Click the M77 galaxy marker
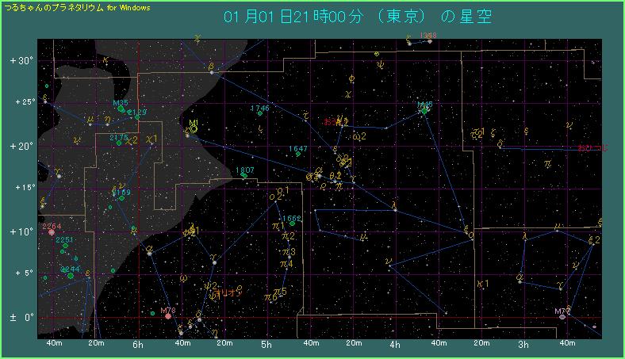Image resolution: width=625 pixels, height=359 pixels. [562, 317]
